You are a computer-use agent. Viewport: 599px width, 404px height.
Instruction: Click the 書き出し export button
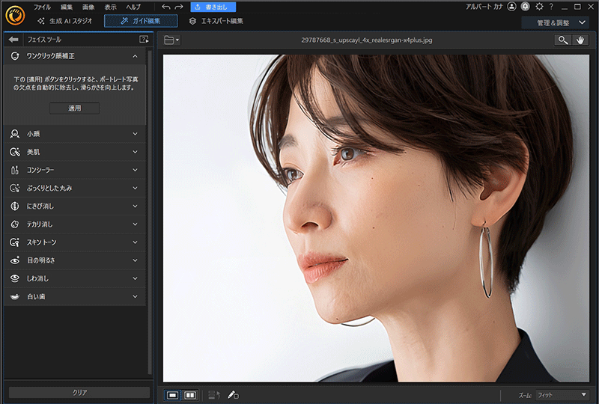pyautogui.click(x=213, y=7)
